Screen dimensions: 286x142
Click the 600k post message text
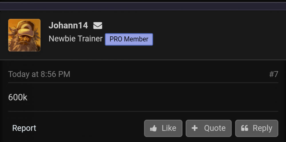[x=18, y=97]
